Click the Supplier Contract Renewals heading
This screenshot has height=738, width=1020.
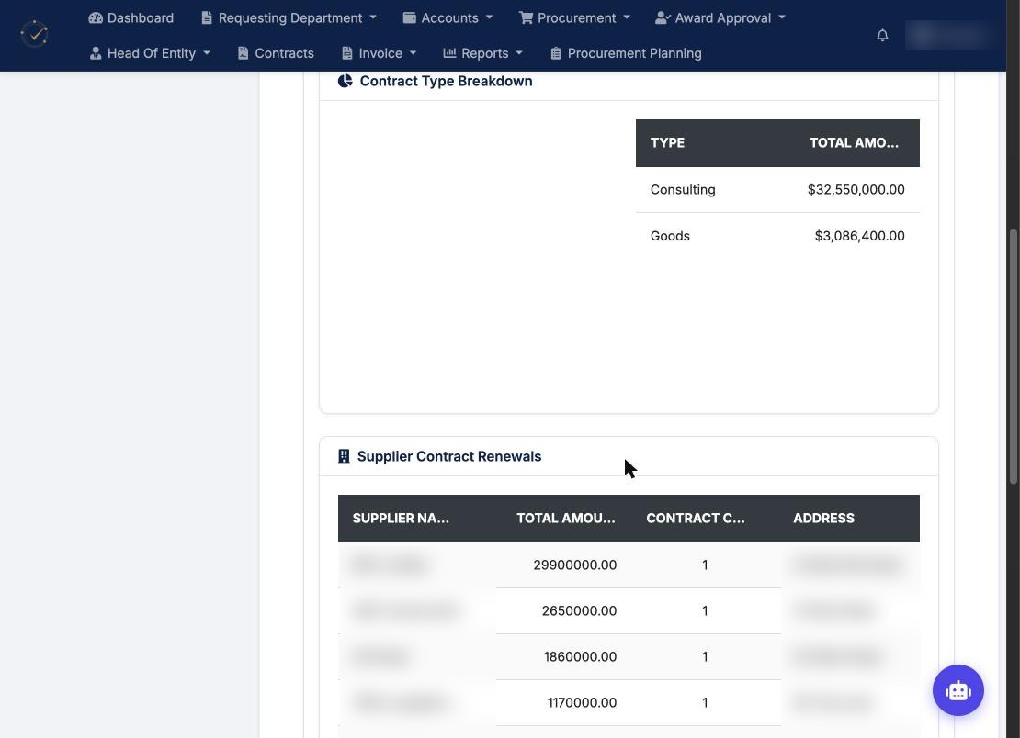(448, 456)
